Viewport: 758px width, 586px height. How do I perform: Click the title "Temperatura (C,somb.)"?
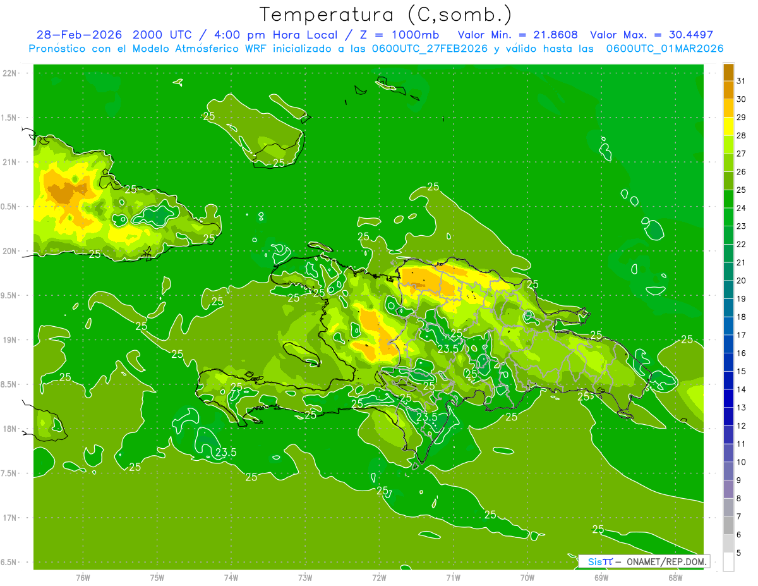[386, 15]
